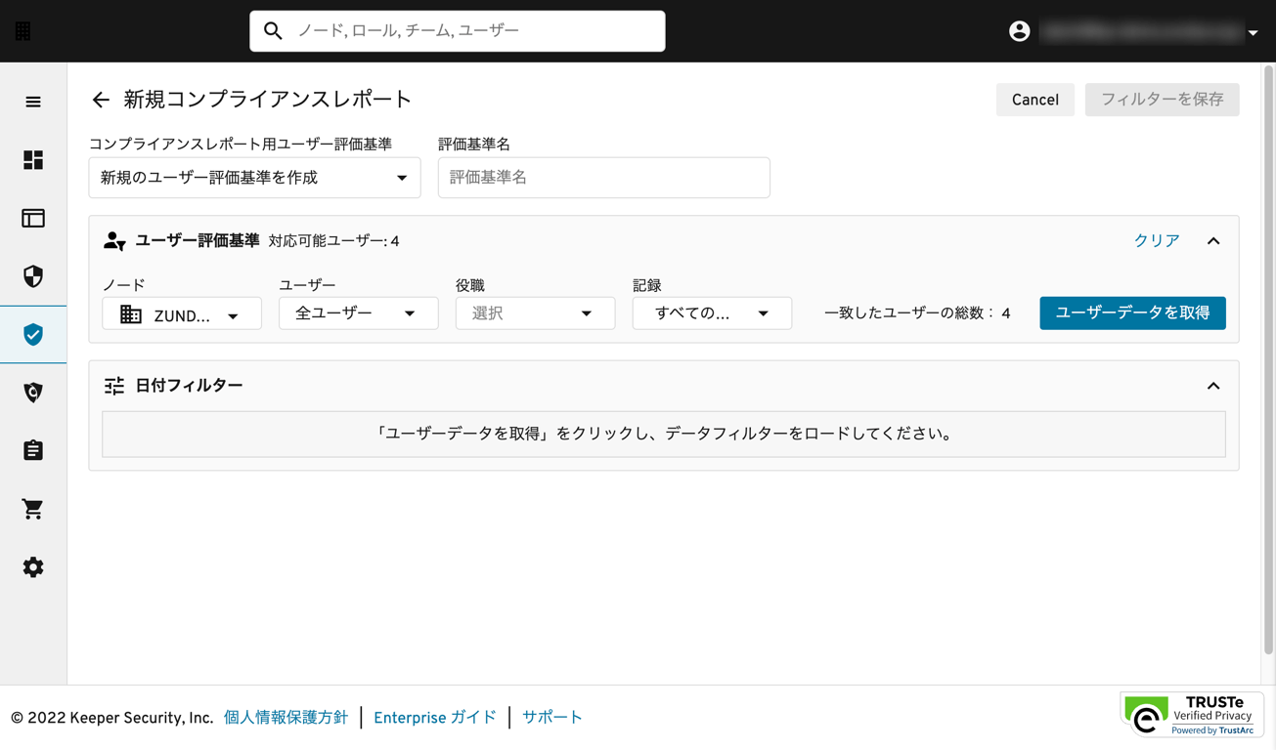Open the BreachWatch shield icon
The height and width of the screenshot is (750, 1276).
pyautogui.click(x=32, y=392)
